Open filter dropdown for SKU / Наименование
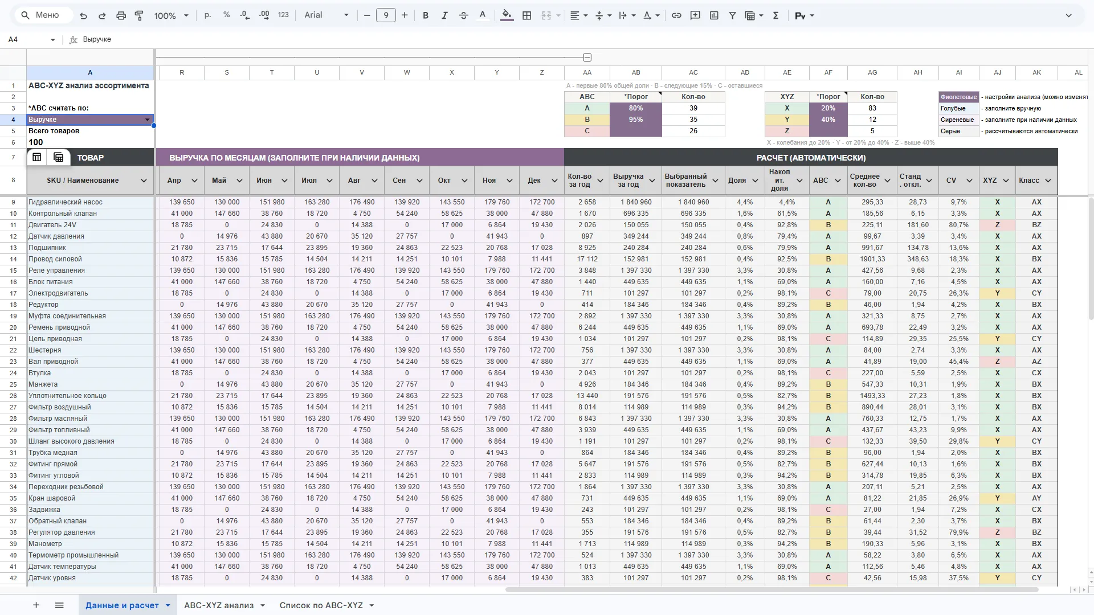The height and width of the screenshot is (615, 1094). click(x=144, y=181)
